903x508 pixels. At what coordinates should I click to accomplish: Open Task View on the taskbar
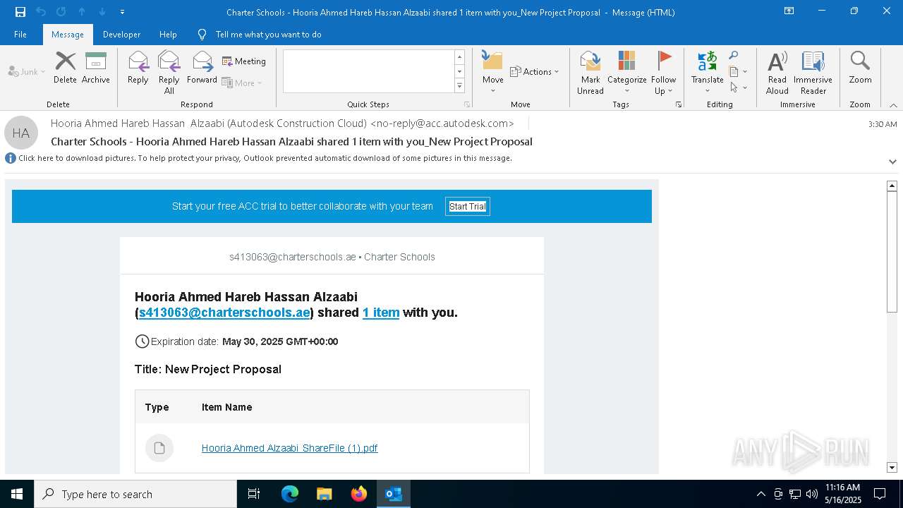(254, 494)
